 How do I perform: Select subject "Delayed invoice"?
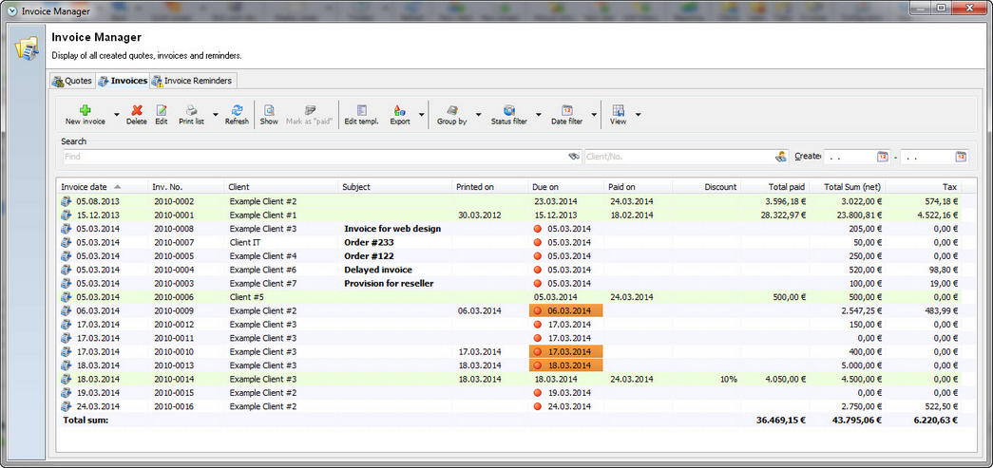378,270
